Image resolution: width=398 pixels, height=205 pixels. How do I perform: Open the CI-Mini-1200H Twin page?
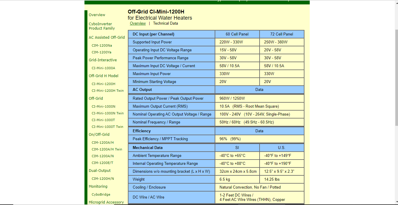(108, 91)
